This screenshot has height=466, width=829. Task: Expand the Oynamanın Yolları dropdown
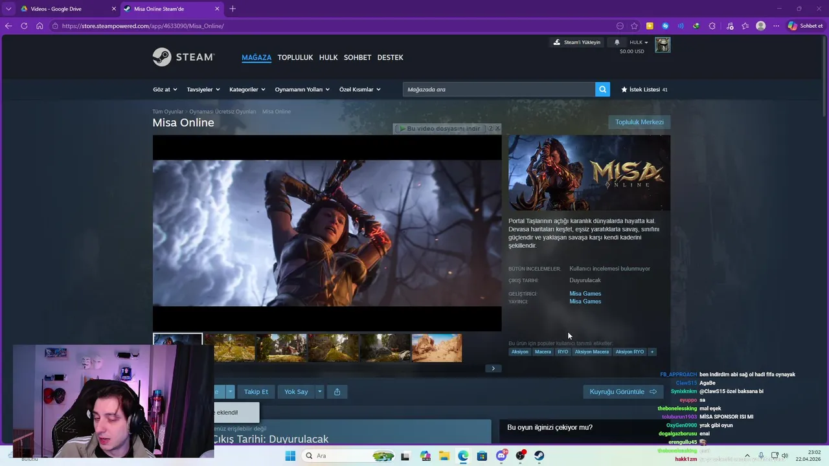click(302, 89)
